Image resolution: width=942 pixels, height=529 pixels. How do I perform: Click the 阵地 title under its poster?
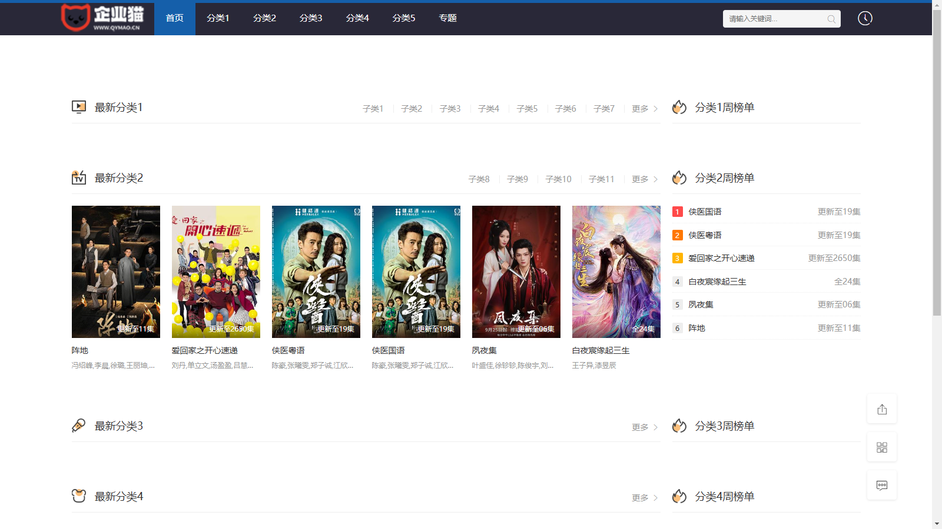click(x=80, y=350)
